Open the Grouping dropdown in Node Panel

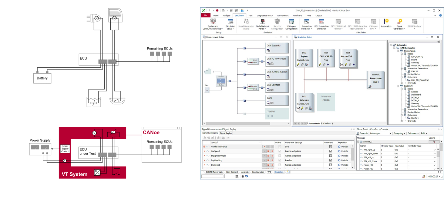(x=400, y=133)
